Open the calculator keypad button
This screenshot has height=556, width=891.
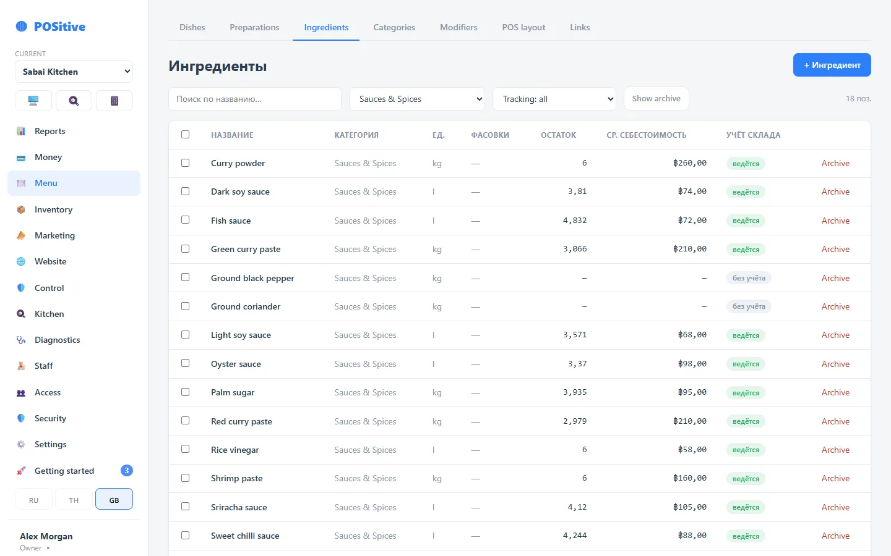[114, 101]
